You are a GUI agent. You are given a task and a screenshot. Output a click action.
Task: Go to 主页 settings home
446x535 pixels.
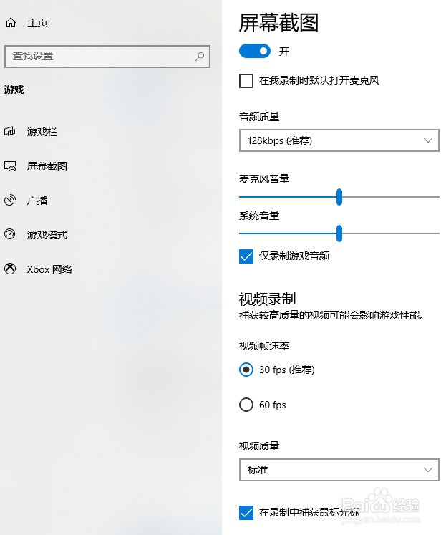tap(37, 23)
